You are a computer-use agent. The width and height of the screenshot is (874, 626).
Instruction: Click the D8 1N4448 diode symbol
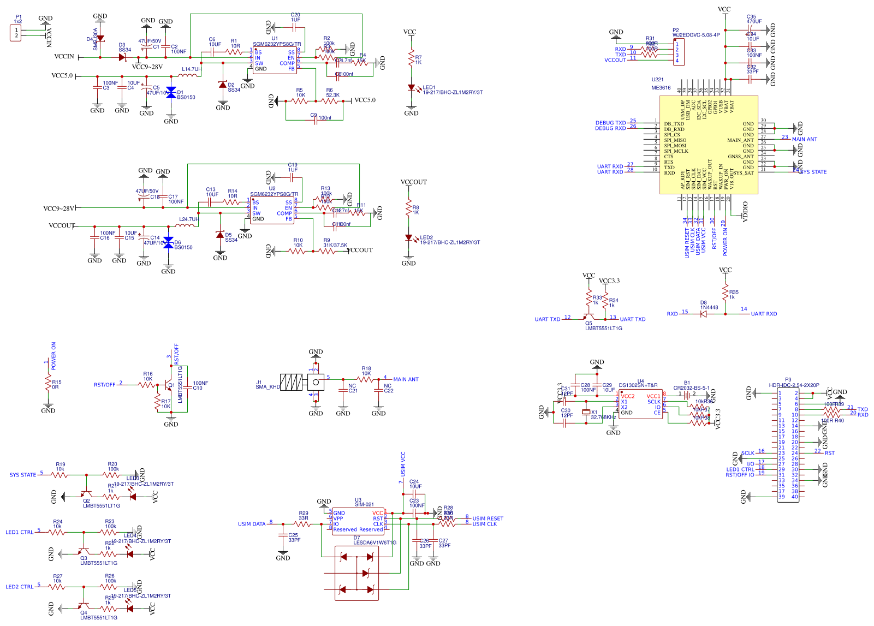click(x=704, y=314)
